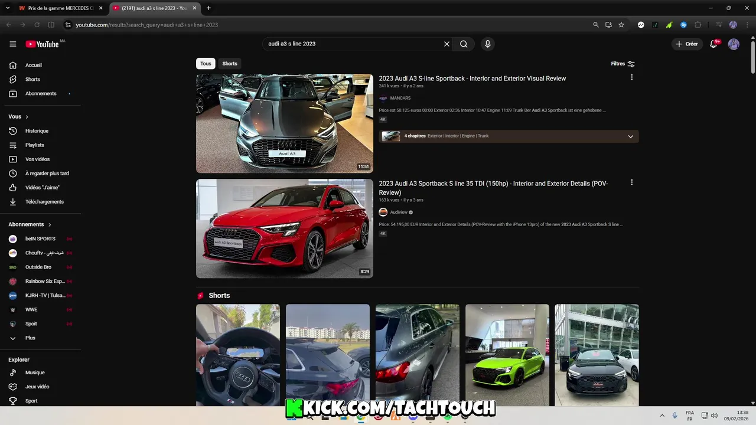Reload the page in browser
The image size is (756, 425).
37,25
